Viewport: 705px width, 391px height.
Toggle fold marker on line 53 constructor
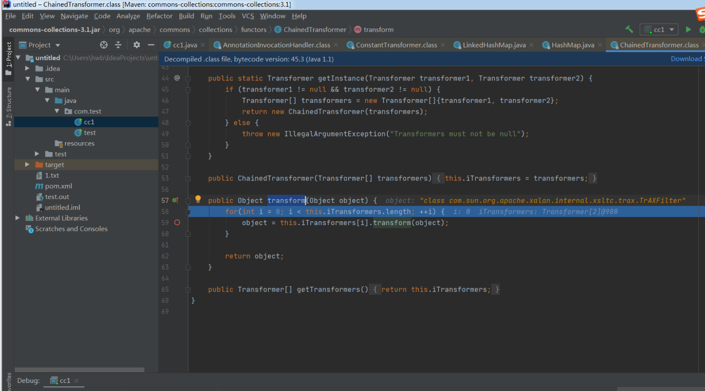(188, 178)
